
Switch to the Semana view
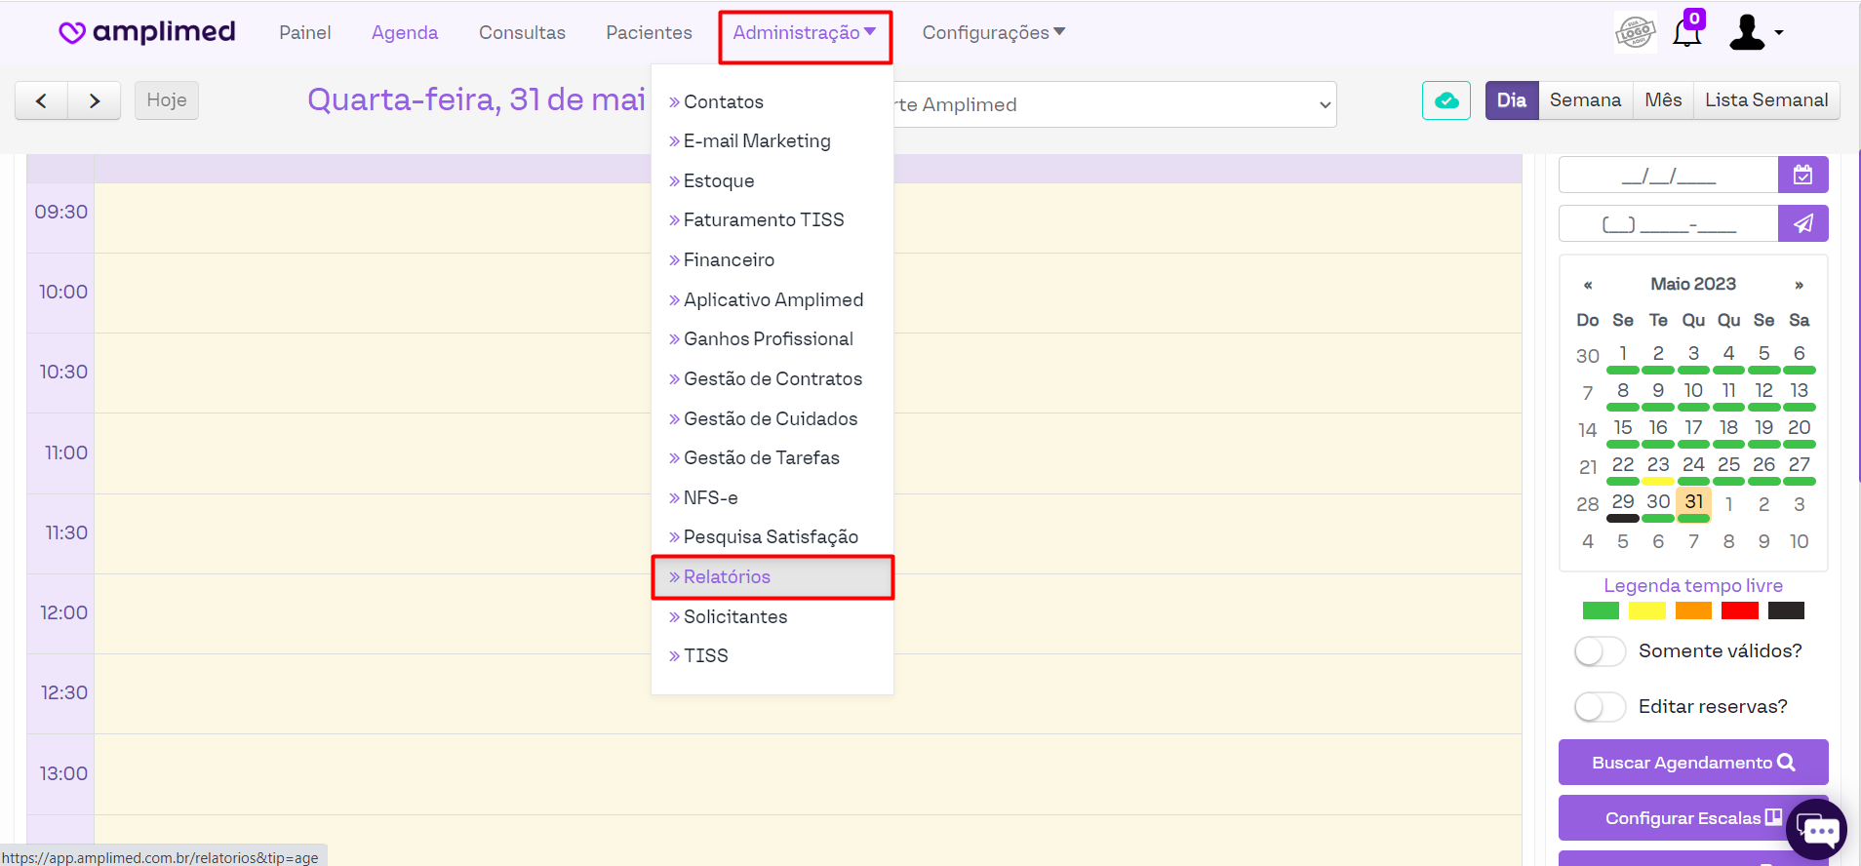pyautogui.click(x=1585, y=100)
